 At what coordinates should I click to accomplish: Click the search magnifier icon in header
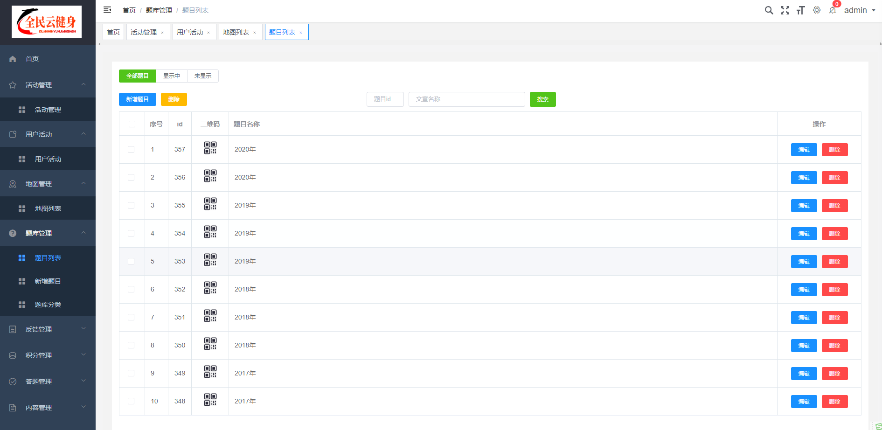(x=769, y=10)
